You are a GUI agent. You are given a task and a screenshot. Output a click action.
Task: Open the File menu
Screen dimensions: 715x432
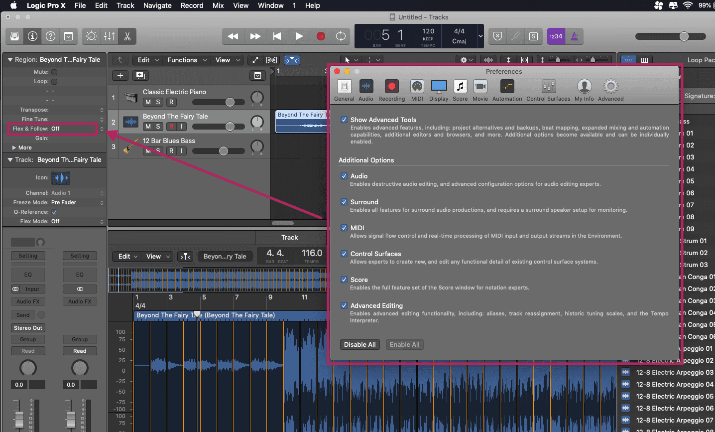(80, 5)
